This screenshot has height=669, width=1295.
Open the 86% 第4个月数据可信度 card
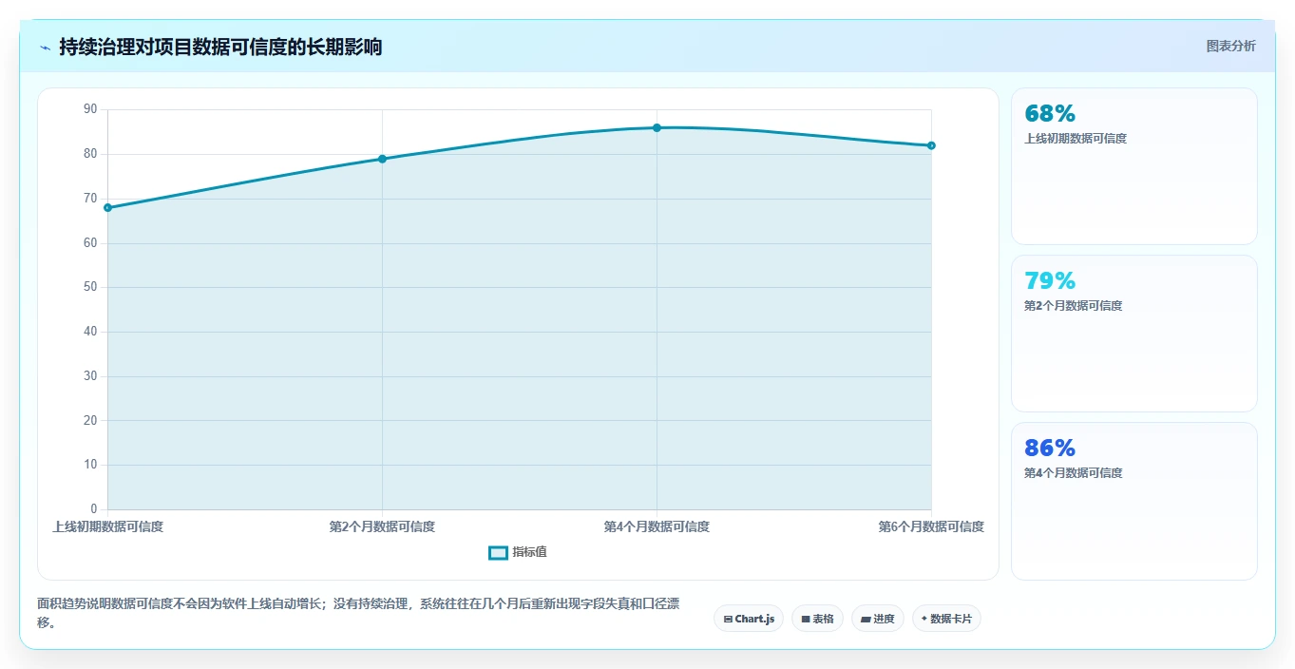(1134, 501)
